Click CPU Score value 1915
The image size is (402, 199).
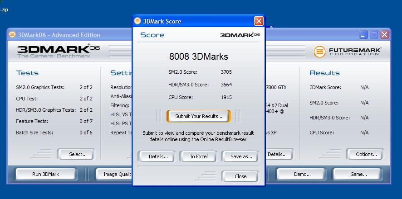point(226,97)
